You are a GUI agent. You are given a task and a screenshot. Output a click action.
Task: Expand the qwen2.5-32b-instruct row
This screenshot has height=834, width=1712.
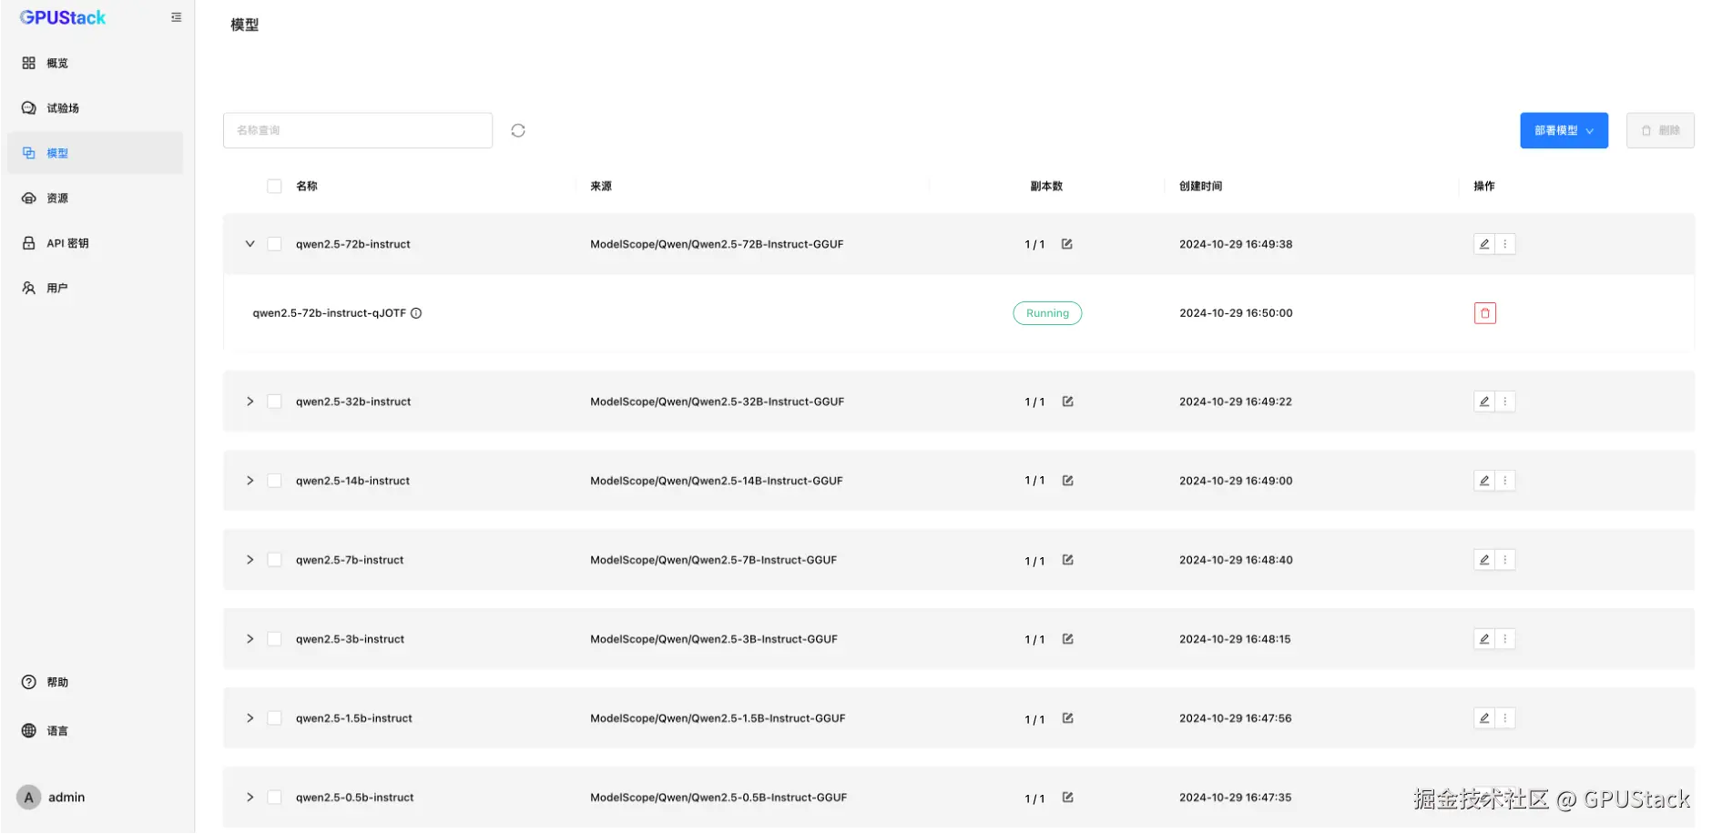(250, 402)
